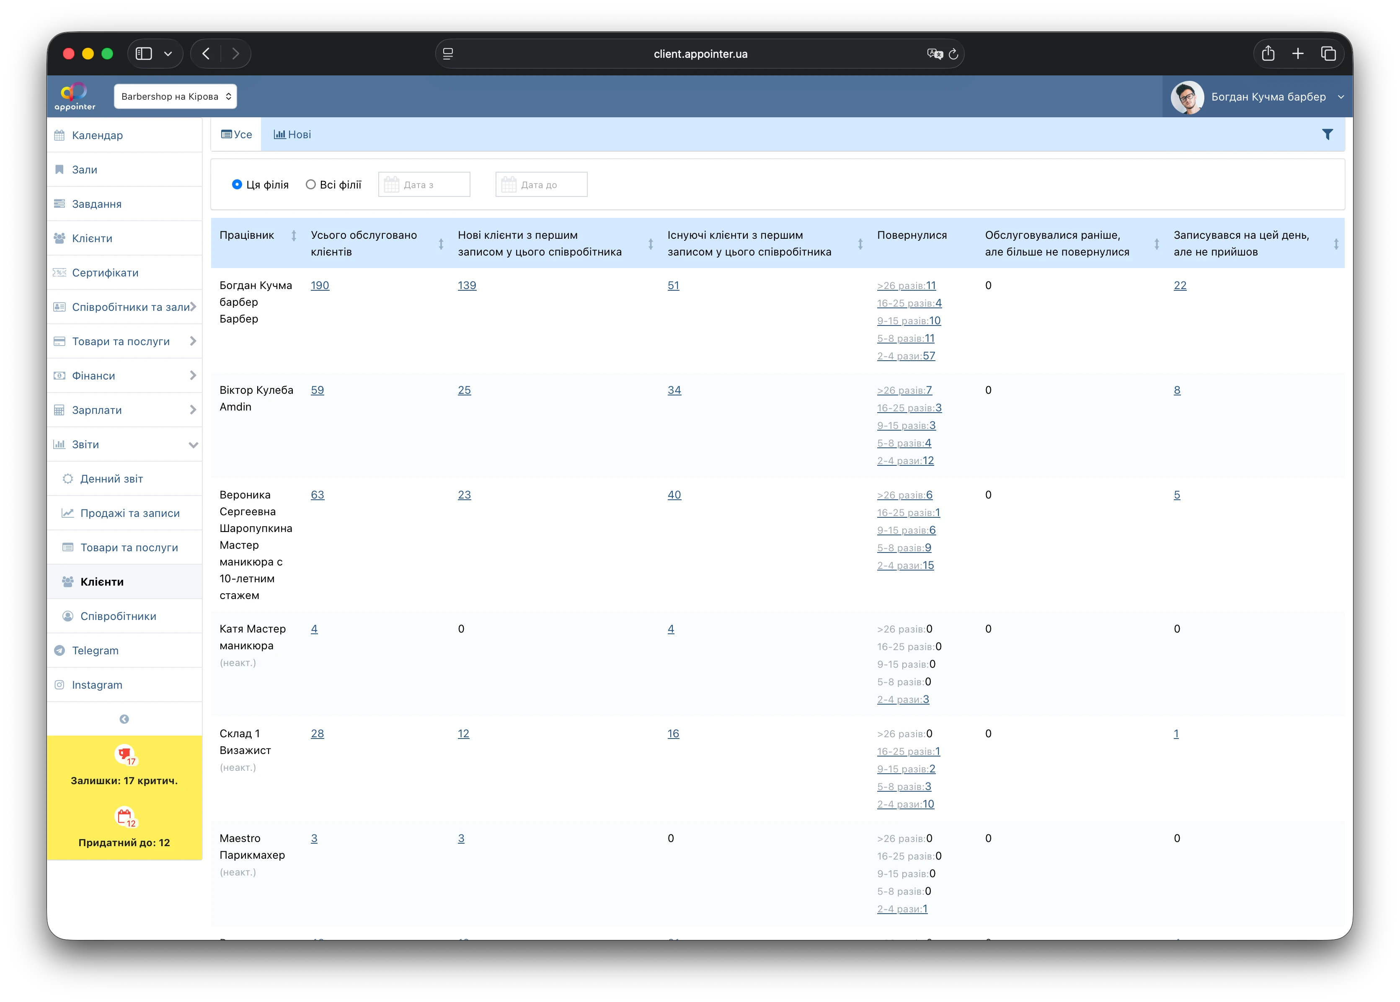Open the Instagram sidebar item
1400x1002 pixels.
[x=124, y=685]
